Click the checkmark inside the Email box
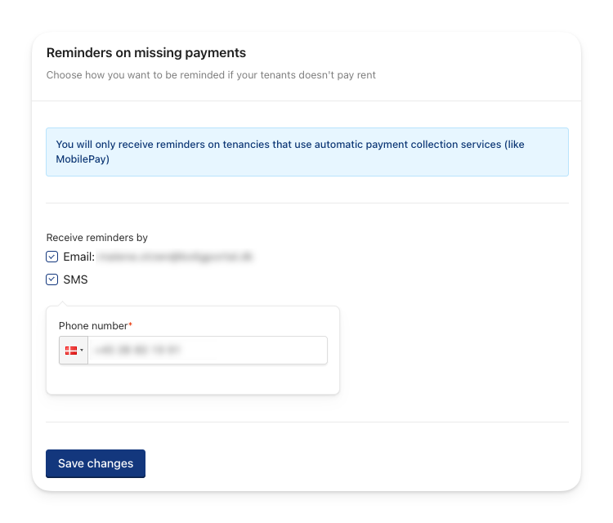613x523 pixels. 52,257
